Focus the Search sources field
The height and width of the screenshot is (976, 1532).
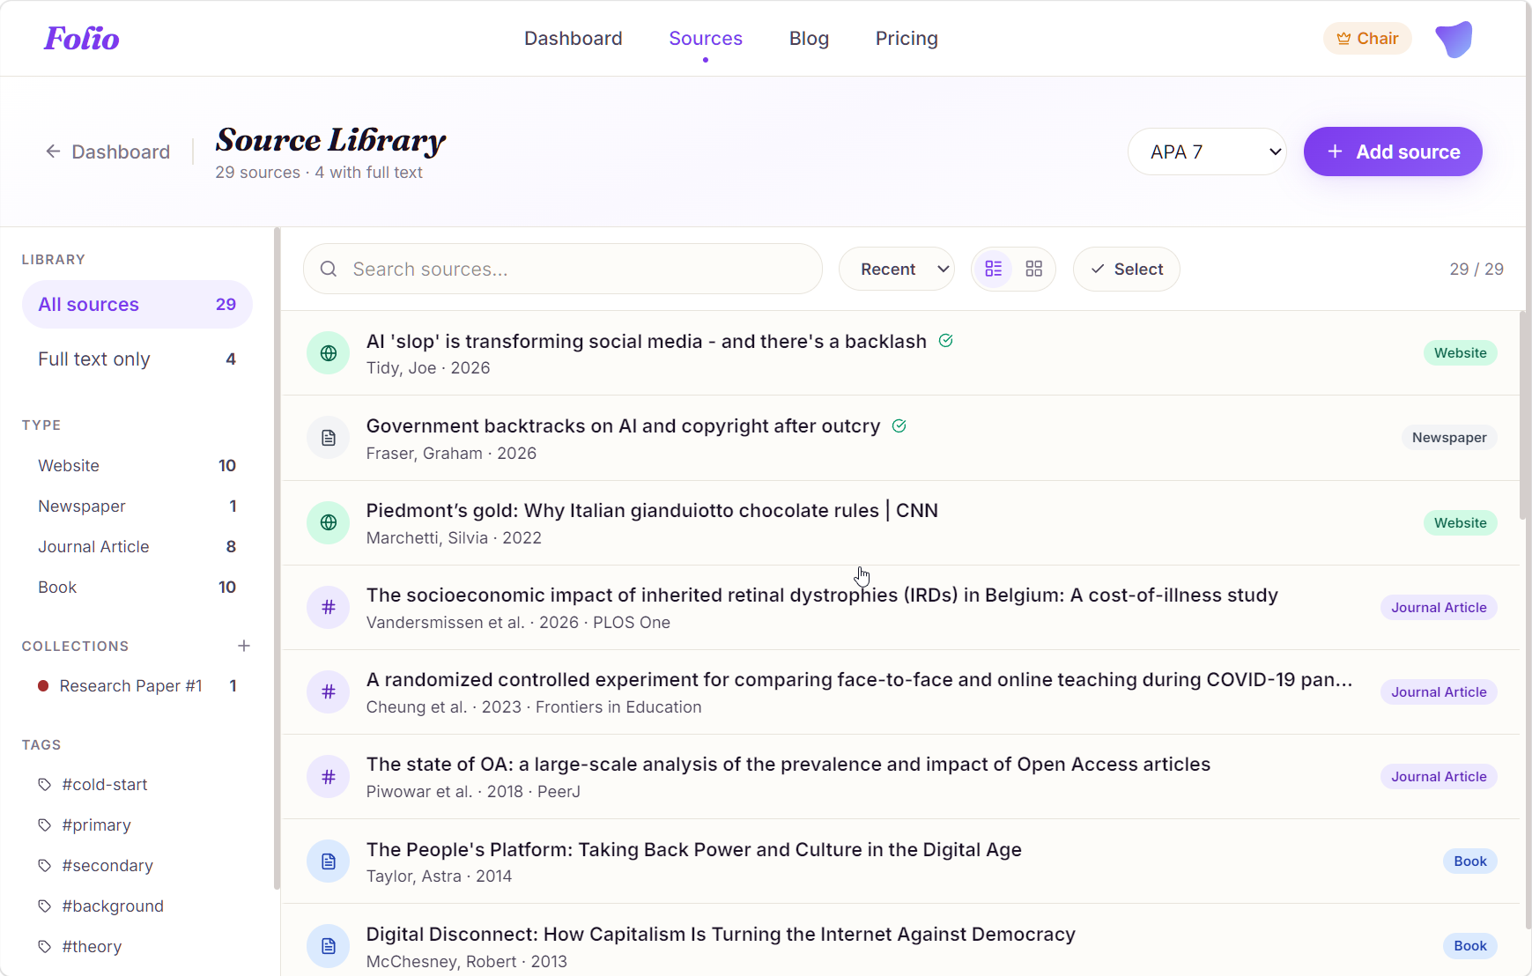563,269
